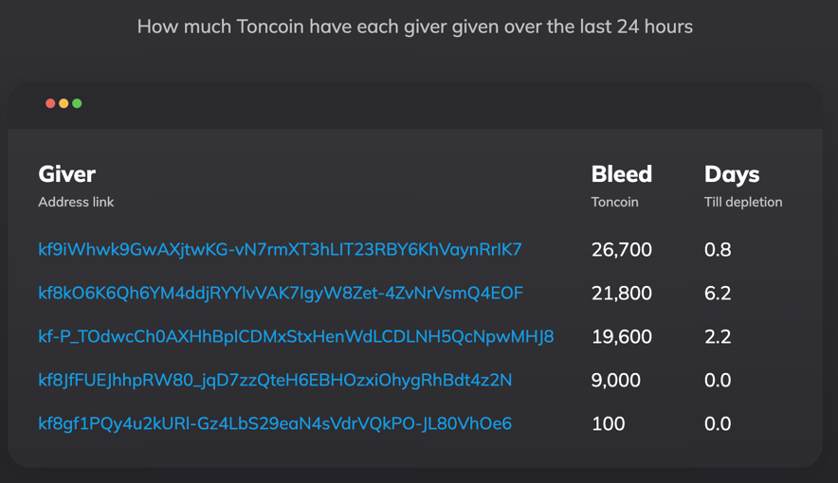Select the 0.8 days till depletion value
The height and width of the screenshot is (483, 838).
tap(718, 250)
